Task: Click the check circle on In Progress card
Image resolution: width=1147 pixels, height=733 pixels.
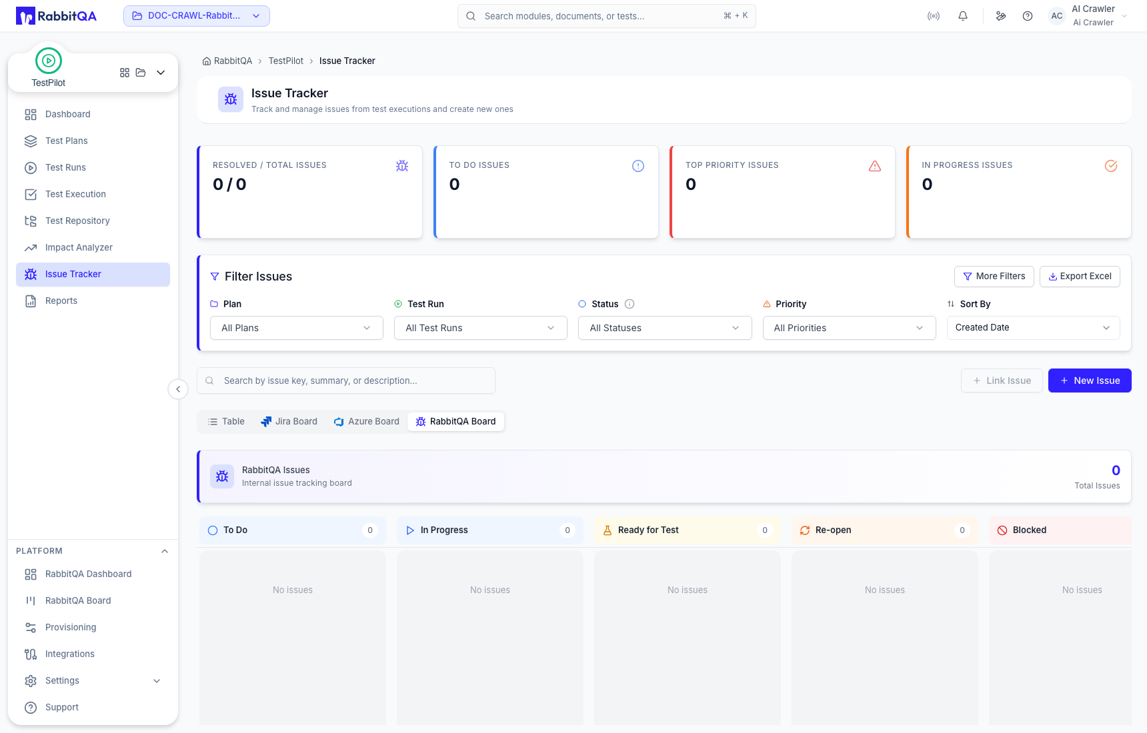Action: (1111, 166)
